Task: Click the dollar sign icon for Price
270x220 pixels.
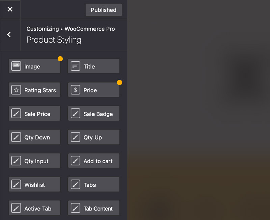Action: [x=75, y=90]
